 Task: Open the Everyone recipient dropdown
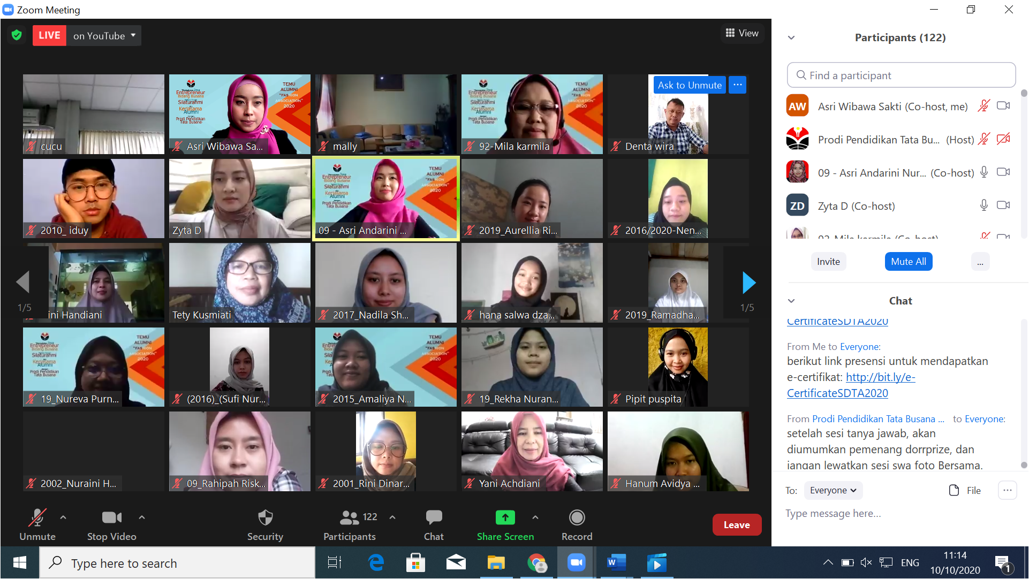pyautogui.click(x=833, y=490)
